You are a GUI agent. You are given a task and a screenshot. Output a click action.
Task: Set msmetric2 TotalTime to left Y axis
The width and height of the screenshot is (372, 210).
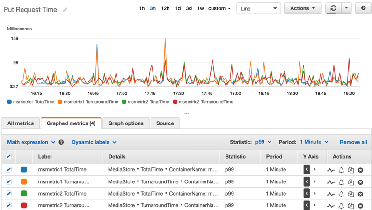[306, 194]
